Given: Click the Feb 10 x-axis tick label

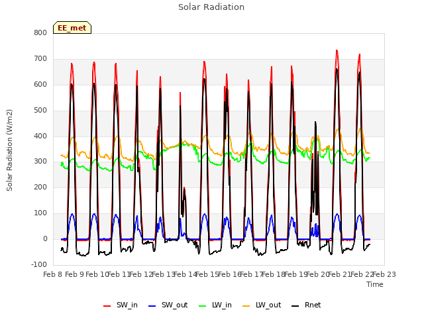Looking at the screenshot, I should coord(97,274).
